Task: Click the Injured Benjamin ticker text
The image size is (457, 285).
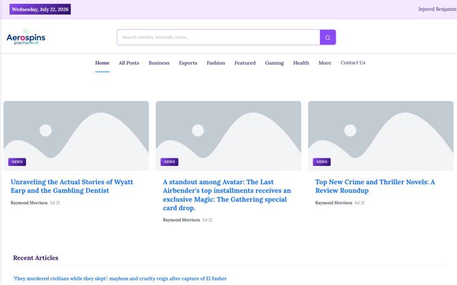Action: [x=437, y=9]
